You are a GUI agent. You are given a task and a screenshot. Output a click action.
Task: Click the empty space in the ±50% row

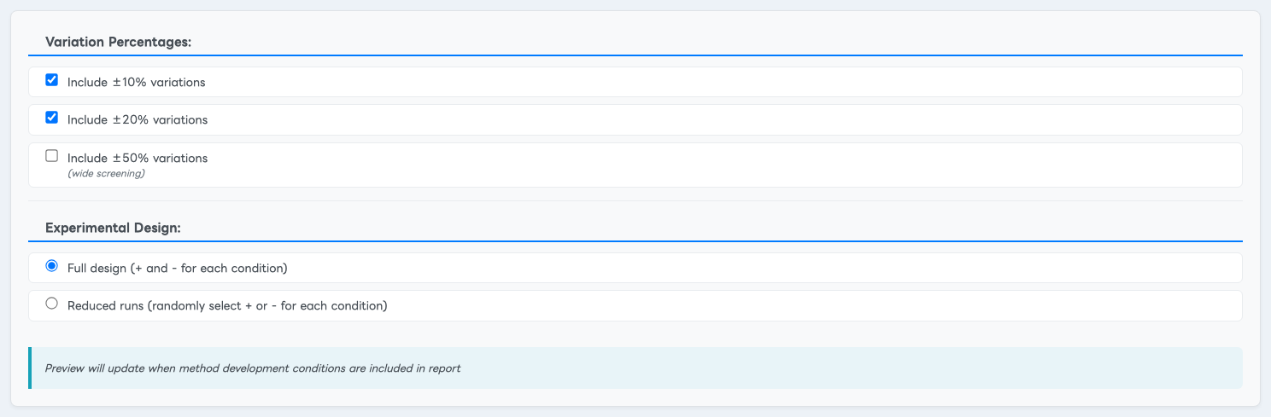[x=726, y=165]
